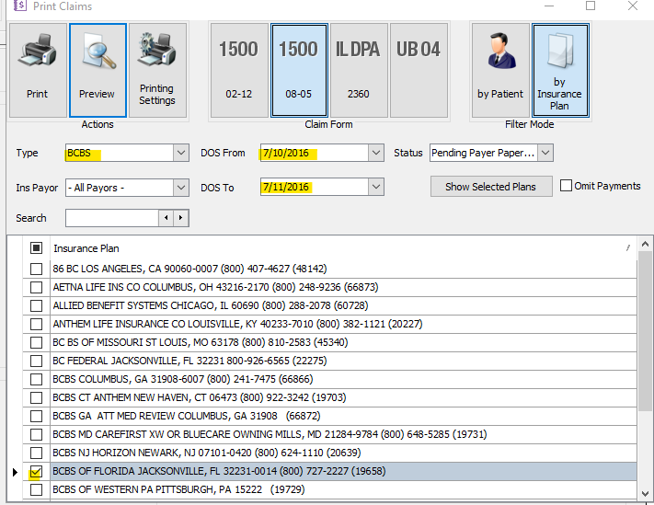
Task: Close the Print Claims window
Action: click(633, 6)
